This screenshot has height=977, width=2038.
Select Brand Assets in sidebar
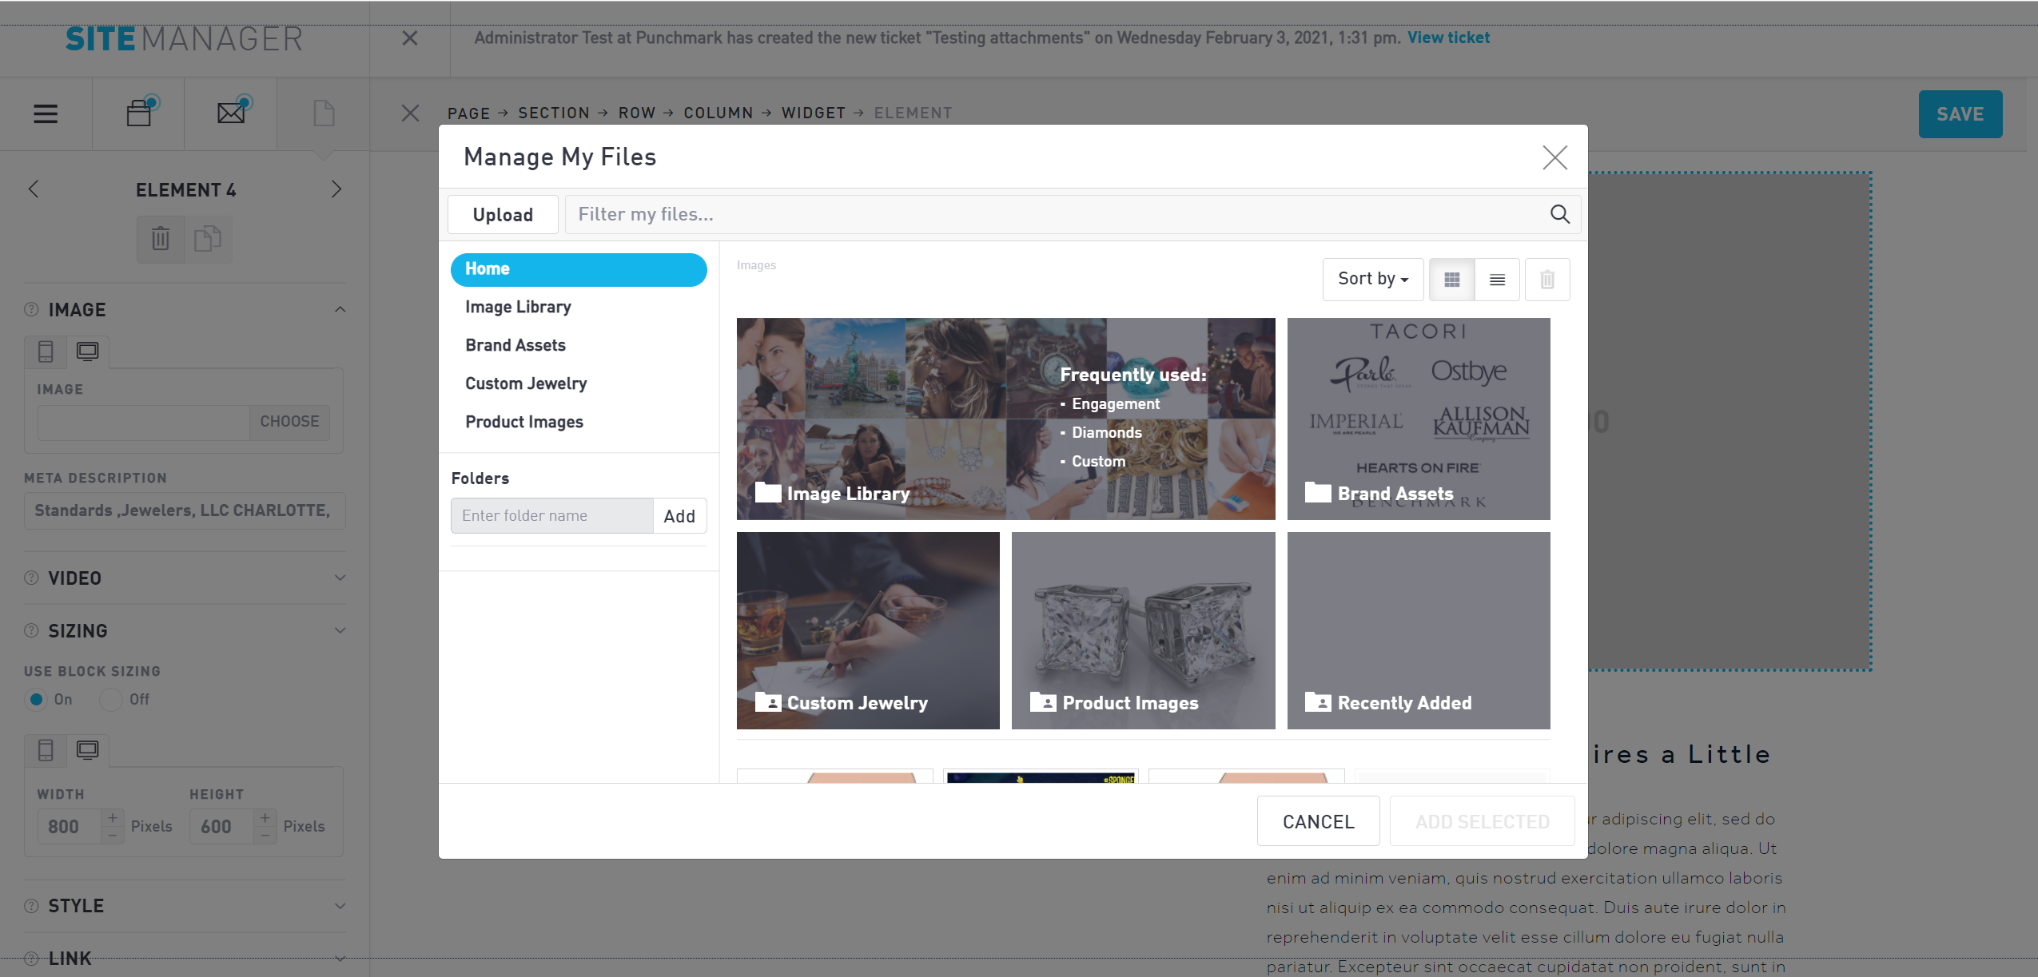[x=515, y=346]
